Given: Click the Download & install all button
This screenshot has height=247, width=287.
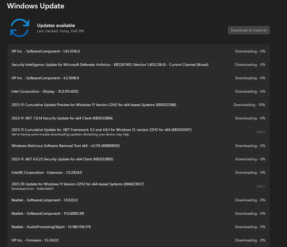Looking at the screenshot, I should tap(249, 30).
